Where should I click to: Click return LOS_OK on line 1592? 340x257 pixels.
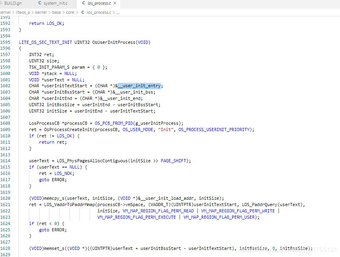click(46, 23)
